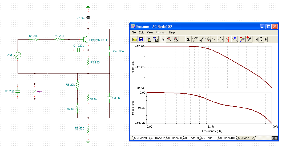Minimize the AC Bode102 window
The width and height of the screenshot is (282, 147).
coord(263,27)
